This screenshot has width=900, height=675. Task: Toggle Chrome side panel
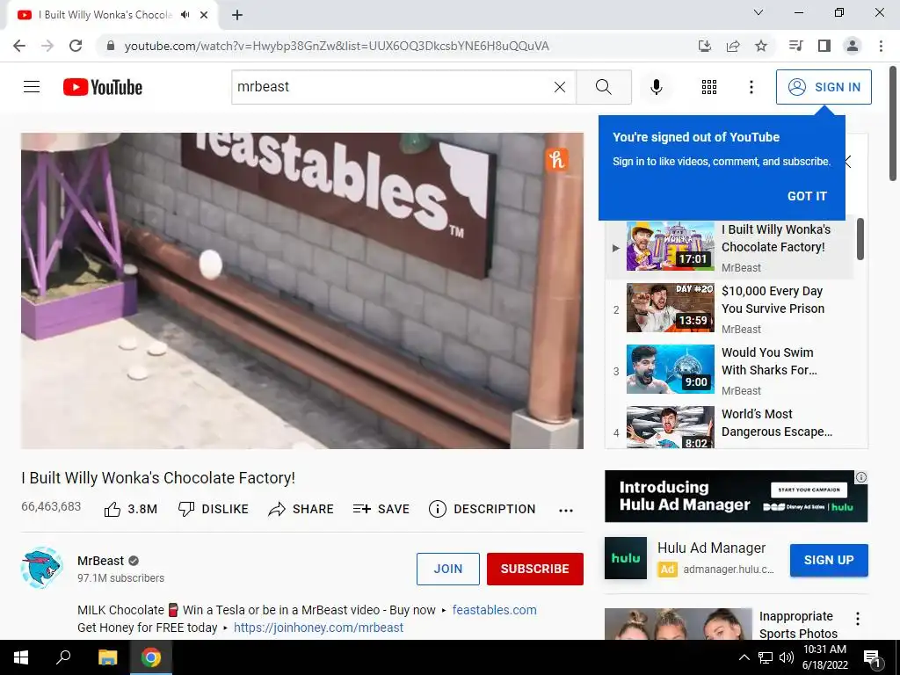824,46
